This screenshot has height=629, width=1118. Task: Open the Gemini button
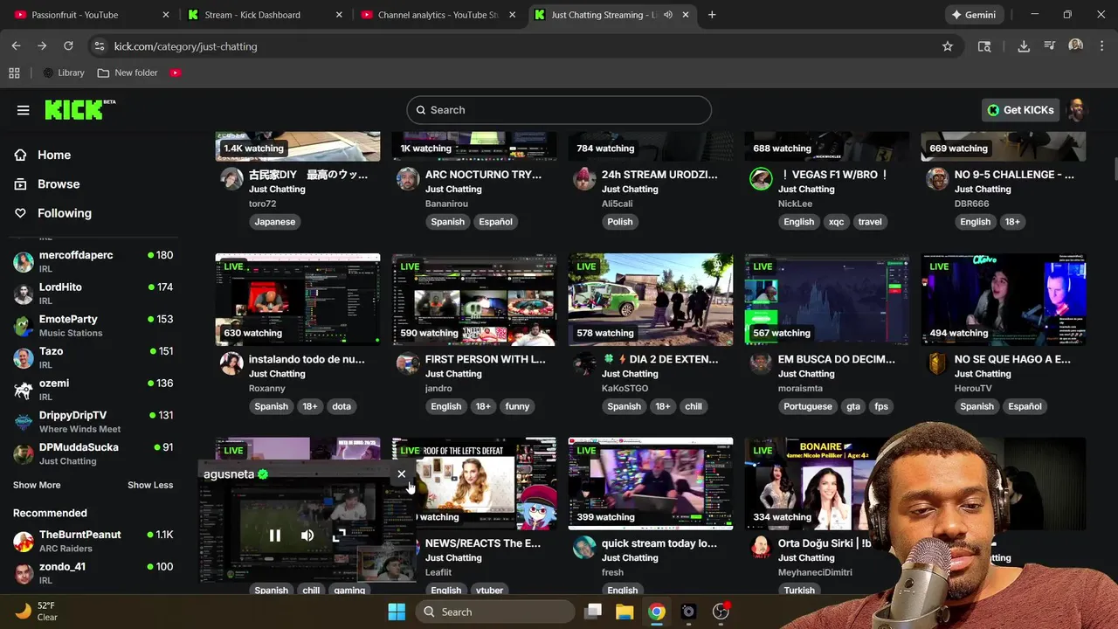[x=975, y=15]
